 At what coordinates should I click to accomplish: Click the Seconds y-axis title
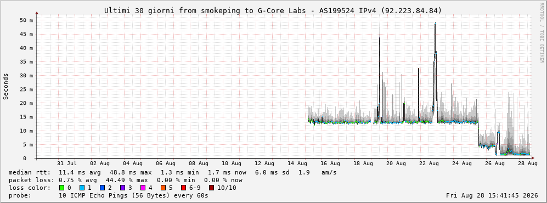(x=6, y=87)
